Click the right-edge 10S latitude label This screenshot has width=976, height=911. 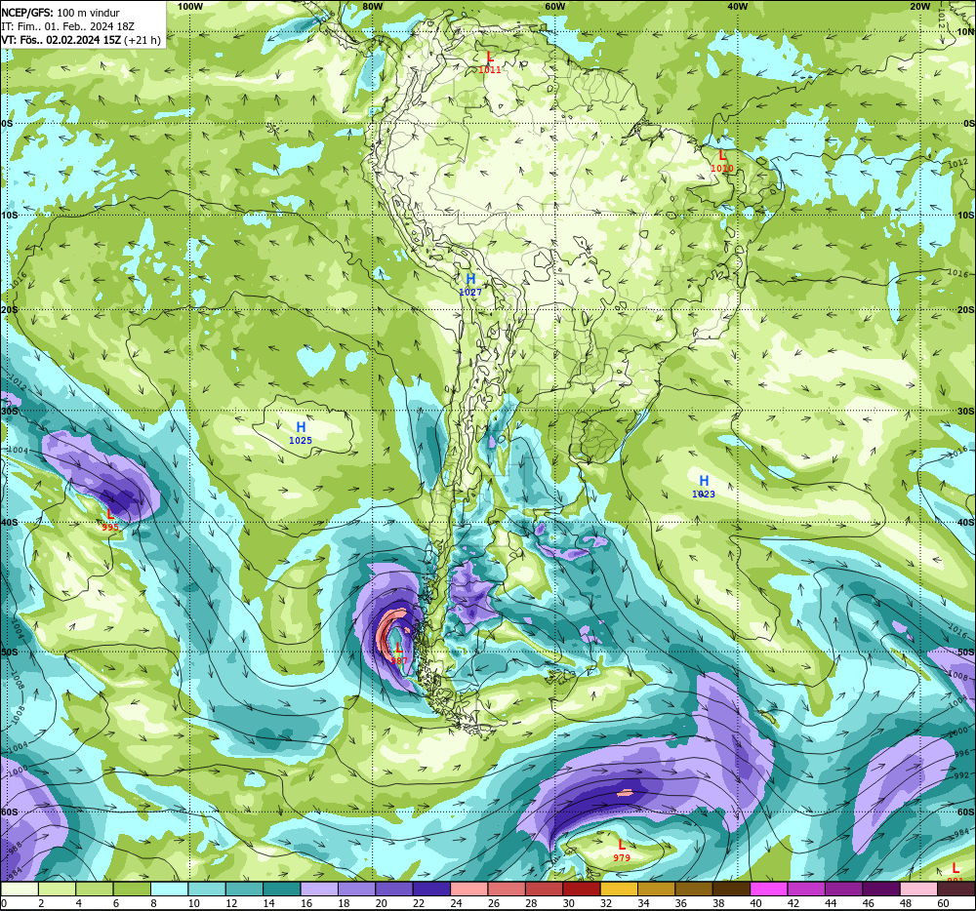(x=966, y=216)
